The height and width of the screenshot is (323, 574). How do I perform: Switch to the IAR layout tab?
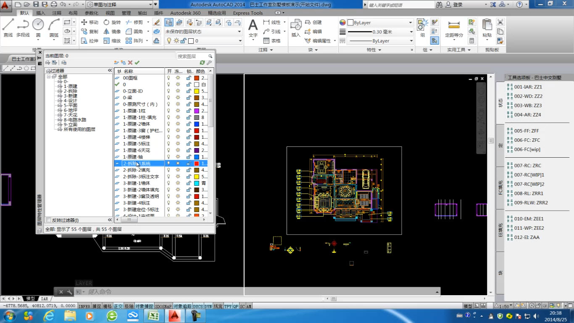pos(44,299)
